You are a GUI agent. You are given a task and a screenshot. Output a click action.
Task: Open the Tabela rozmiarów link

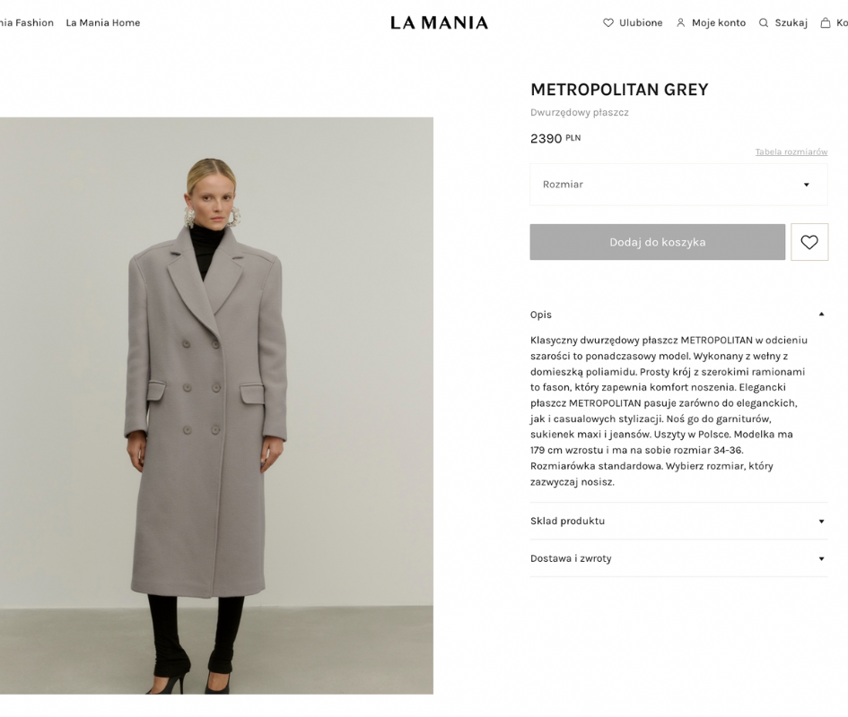[791, 151]
